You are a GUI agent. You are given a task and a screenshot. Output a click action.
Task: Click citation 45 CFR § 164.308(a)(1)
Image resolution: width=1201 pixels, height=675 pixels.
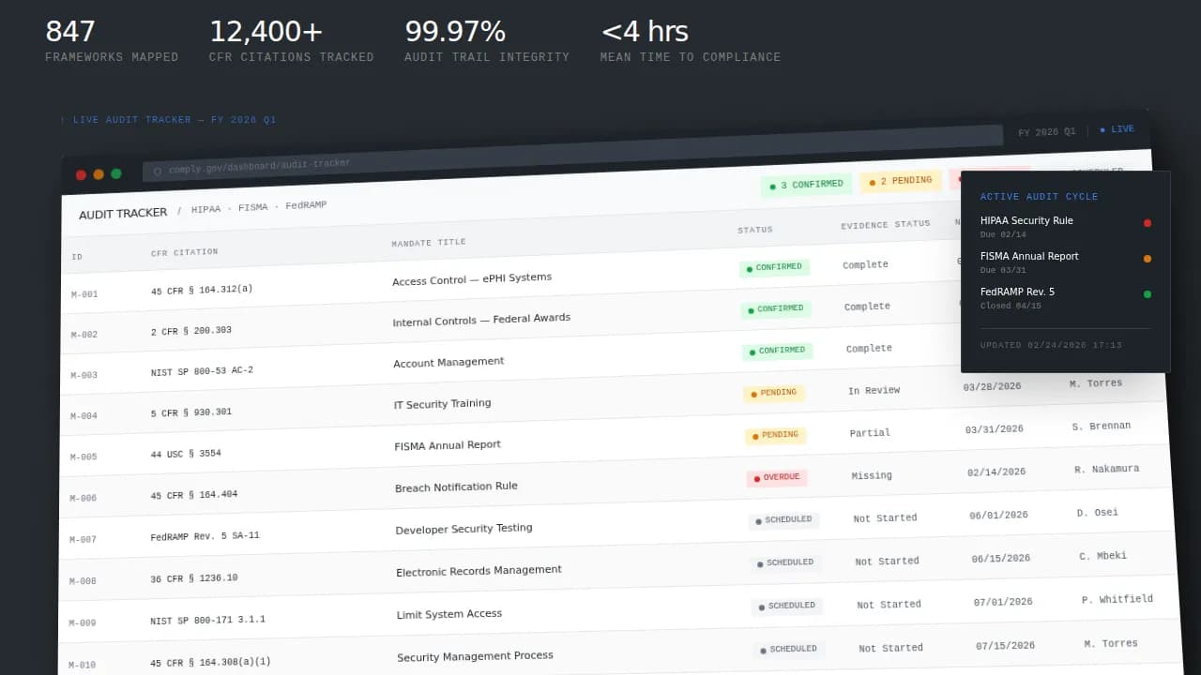[210, 663]
